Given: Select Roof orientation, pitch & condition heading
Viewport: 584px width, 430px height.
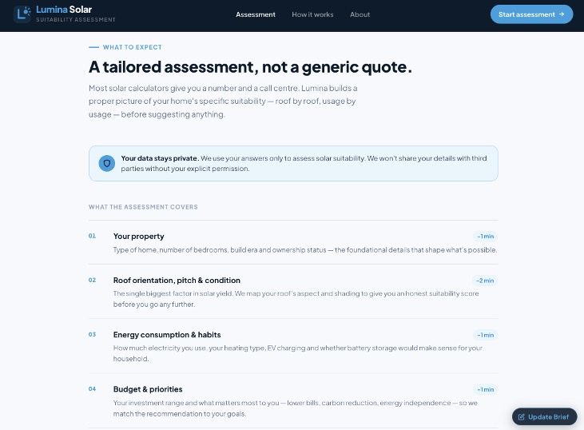Looking at the screenshot, I should click(x=177, y=281).
